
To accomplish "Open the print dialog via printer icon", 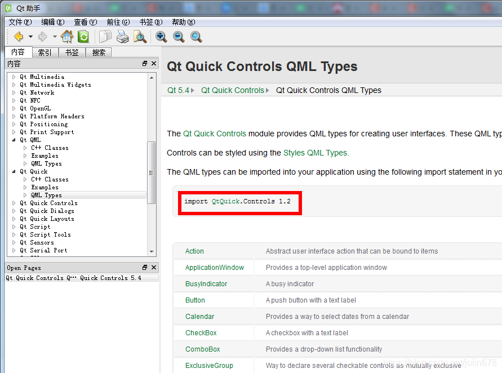I will 123,37.
